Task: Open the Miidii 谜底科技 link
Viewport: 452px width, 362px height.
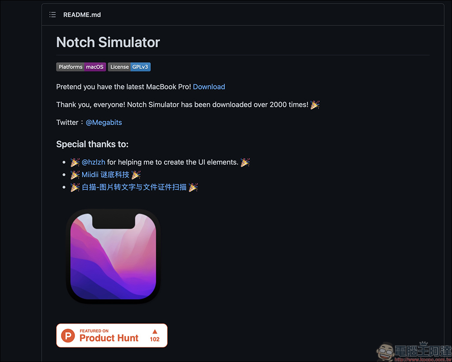Action: (x=105, y=175)
